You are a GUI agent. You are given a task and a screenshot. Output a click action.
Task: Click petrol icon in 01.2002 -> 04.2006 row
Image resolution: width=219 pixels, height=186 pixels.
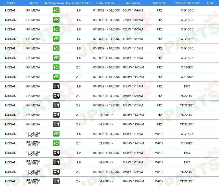coord(56,10)
